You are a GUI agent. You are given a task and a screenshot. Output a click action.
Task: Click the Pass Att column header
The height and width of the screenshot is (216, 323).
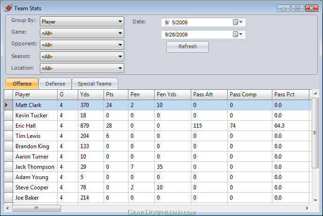click(x=209, y=94)
